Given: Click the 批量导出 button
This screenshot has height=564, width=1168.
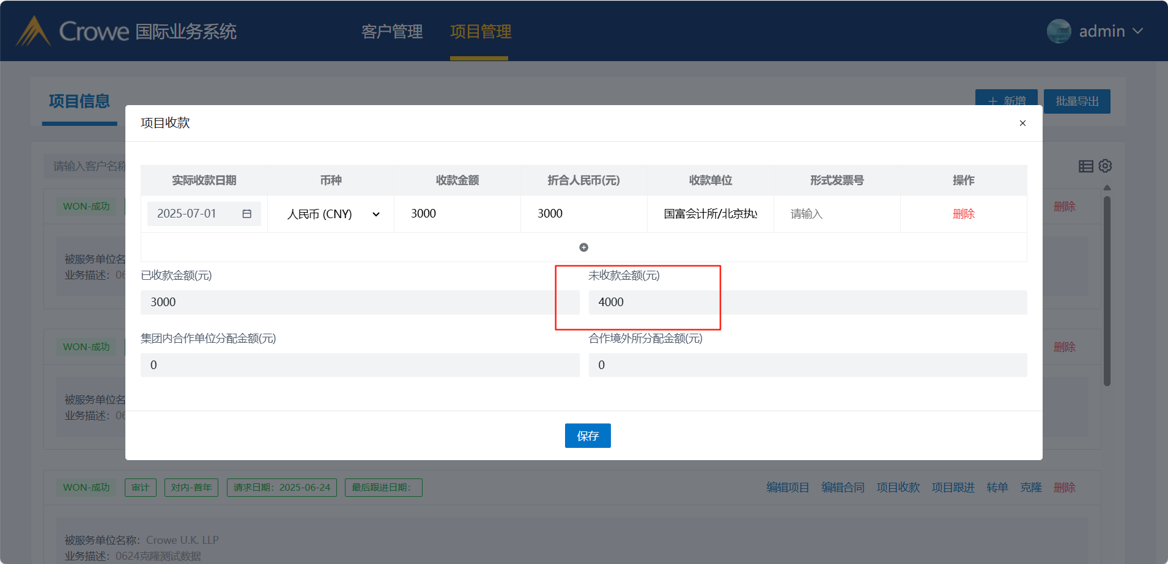Looking at the screenshot, I should coord(1077,101).
